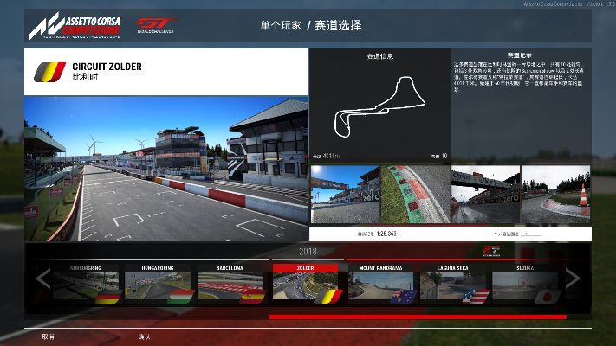
Task: Click the Belgian flag beside Circuit Zolder
Action: pyautogui.click(x=50, y=72)
